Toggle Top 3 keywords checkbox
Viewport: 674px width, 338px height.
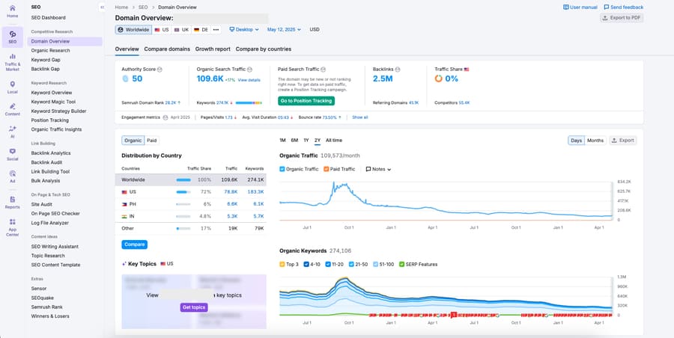(282, 265)
